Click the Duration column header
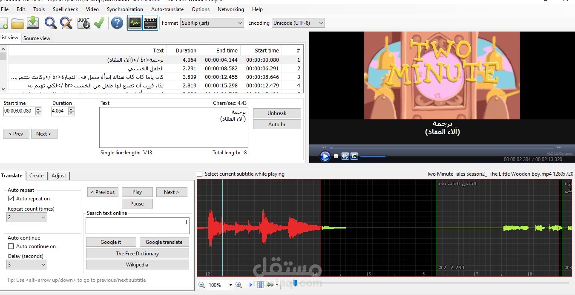 point(182,50)
